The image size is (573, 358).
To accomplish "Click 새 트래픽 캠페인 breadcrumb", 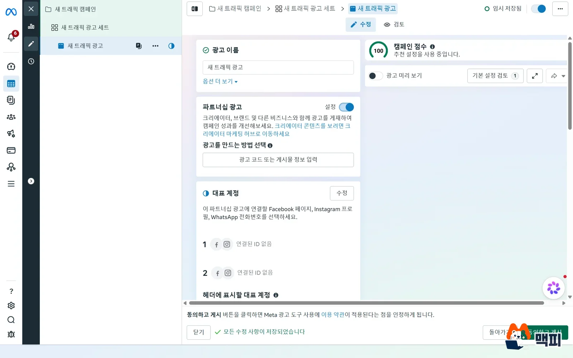I will pyautogui.click(x=235, y=9).
